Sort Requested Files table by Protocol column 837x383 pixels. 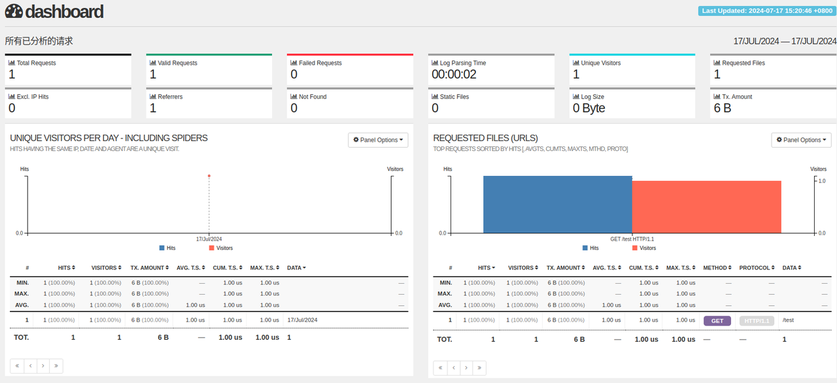(x=757, y=268)
